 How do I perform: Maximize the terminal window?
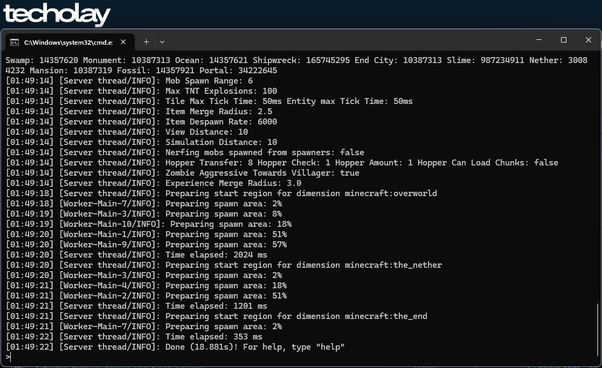click(x=564, y=40)
